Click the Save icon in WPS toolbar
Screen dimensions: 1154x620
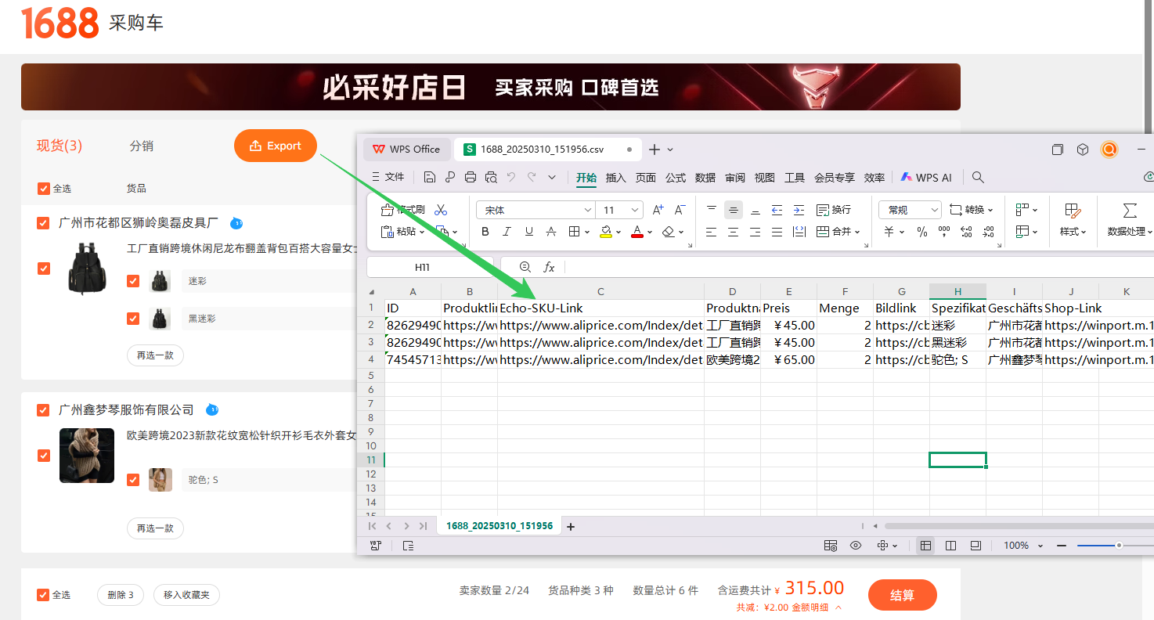(430, 178)
